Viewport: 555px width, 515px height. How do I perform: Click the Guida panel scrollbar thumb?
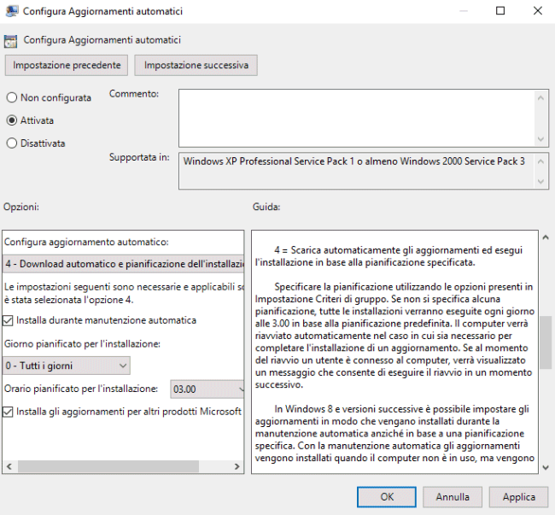546,342
